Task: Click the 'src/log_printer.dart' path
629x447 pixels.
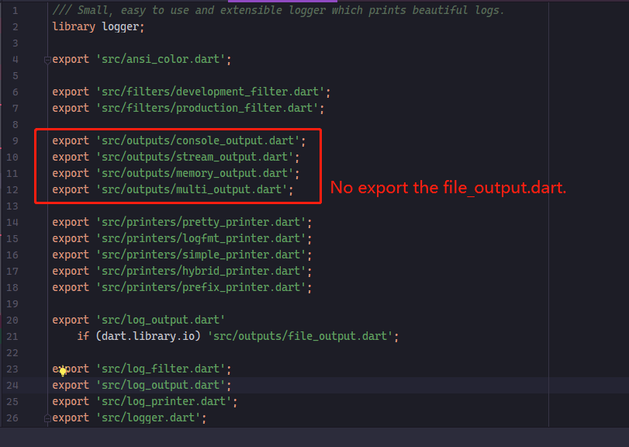Action: pos(164,402)
